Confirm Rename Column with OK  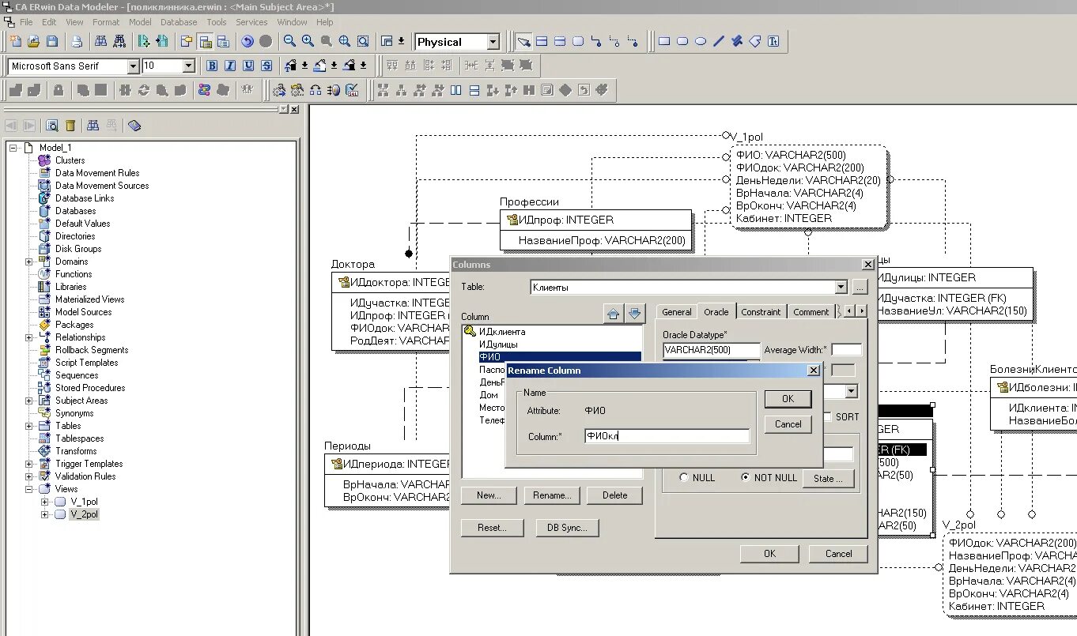788,399
